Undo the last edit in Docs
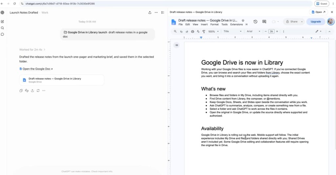 click(181, 31)
